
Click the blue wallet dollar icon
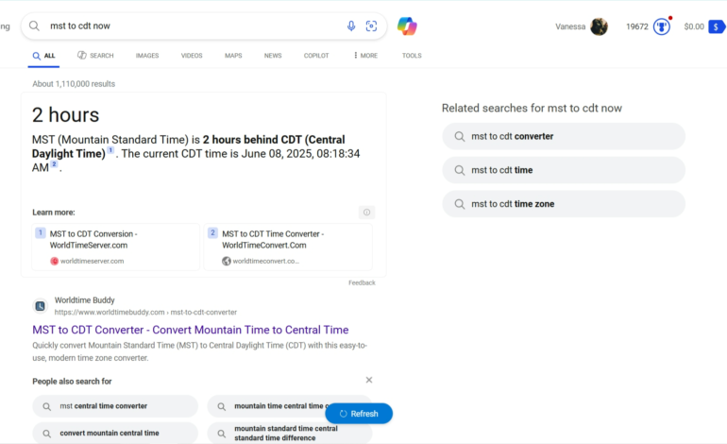tap(717, 26)
